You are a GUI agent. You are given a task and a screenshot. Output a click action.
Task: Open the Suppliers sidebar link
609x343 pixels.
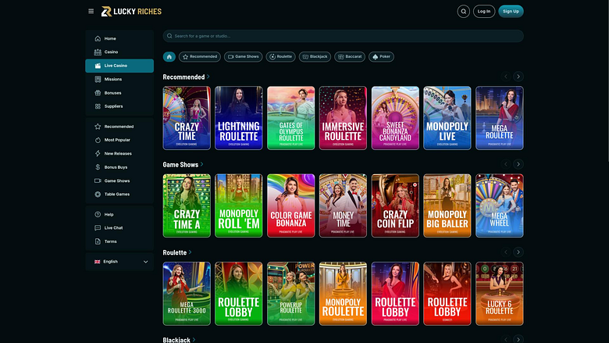coord(119,106)
